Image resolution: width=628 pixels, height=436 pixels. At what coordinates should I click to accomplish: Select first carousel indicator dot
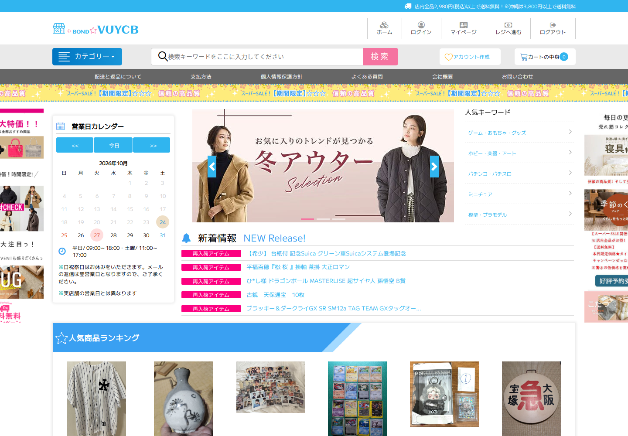(x=307, y=219)
